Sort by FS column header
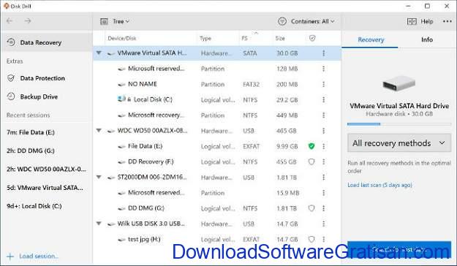 coord(244,38)
